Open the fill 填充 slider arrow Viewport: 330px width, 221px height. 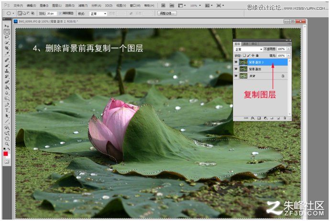coord(288,56)
